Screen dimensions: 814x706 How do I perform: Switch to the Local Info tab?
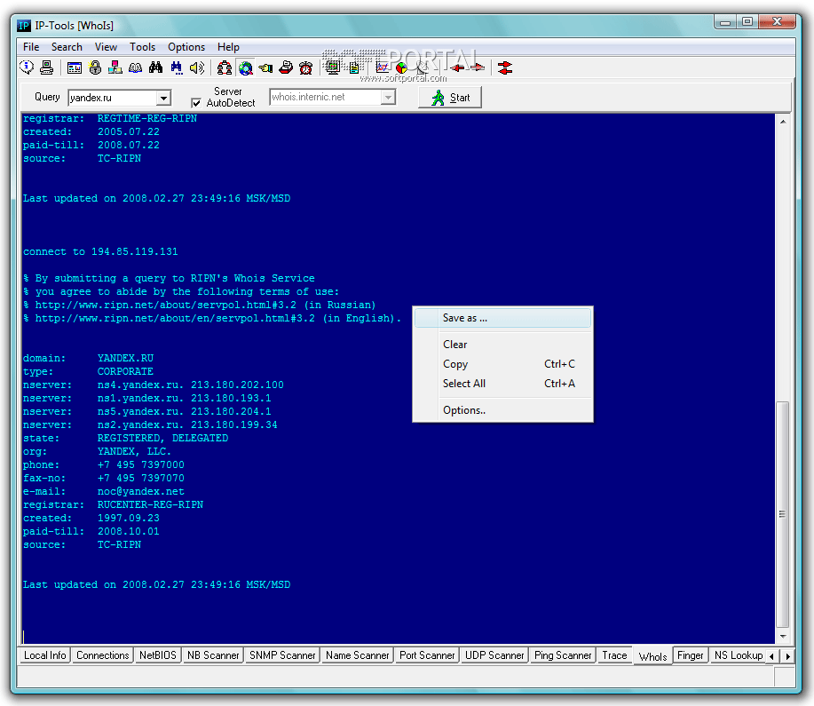[x=44, y=655]
